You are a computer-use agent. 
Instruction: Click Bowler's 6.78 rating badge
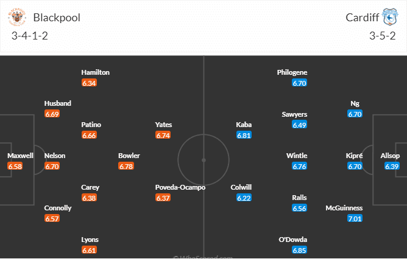coord(126,167)
